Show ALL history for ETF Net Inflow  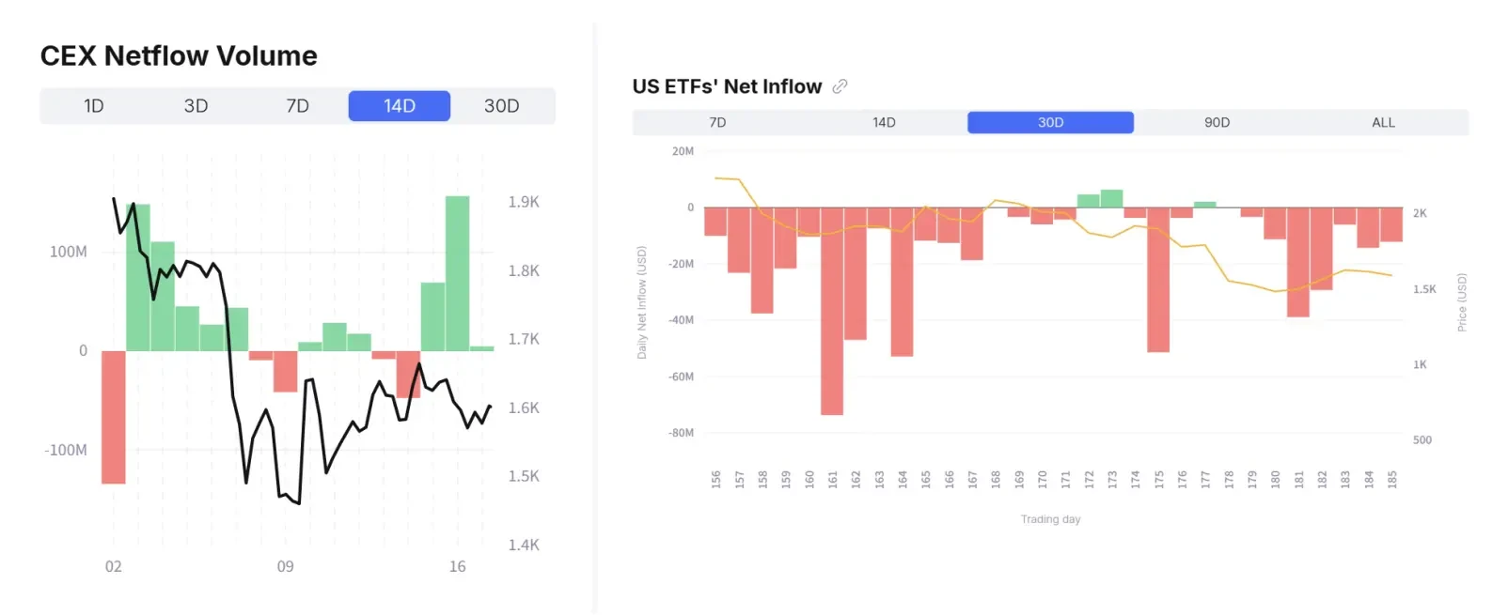click(1383, 123)
